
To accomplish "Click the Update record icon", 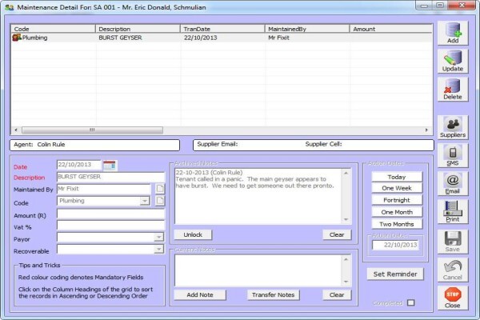I will [453, 62].
